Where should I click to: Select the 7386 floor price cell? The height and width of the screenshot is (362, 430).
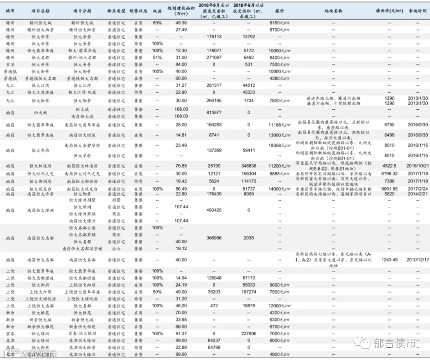389,181
